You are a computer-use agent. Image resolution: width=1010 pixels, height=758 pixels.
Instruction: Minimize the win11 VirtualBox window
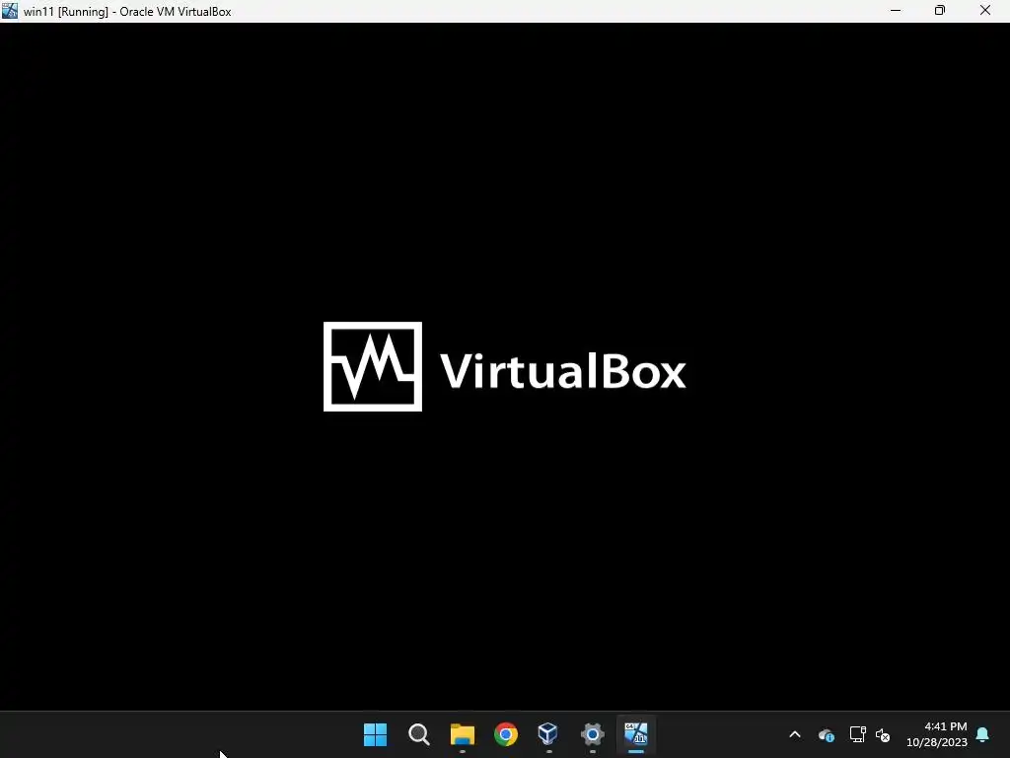(896, 10)
